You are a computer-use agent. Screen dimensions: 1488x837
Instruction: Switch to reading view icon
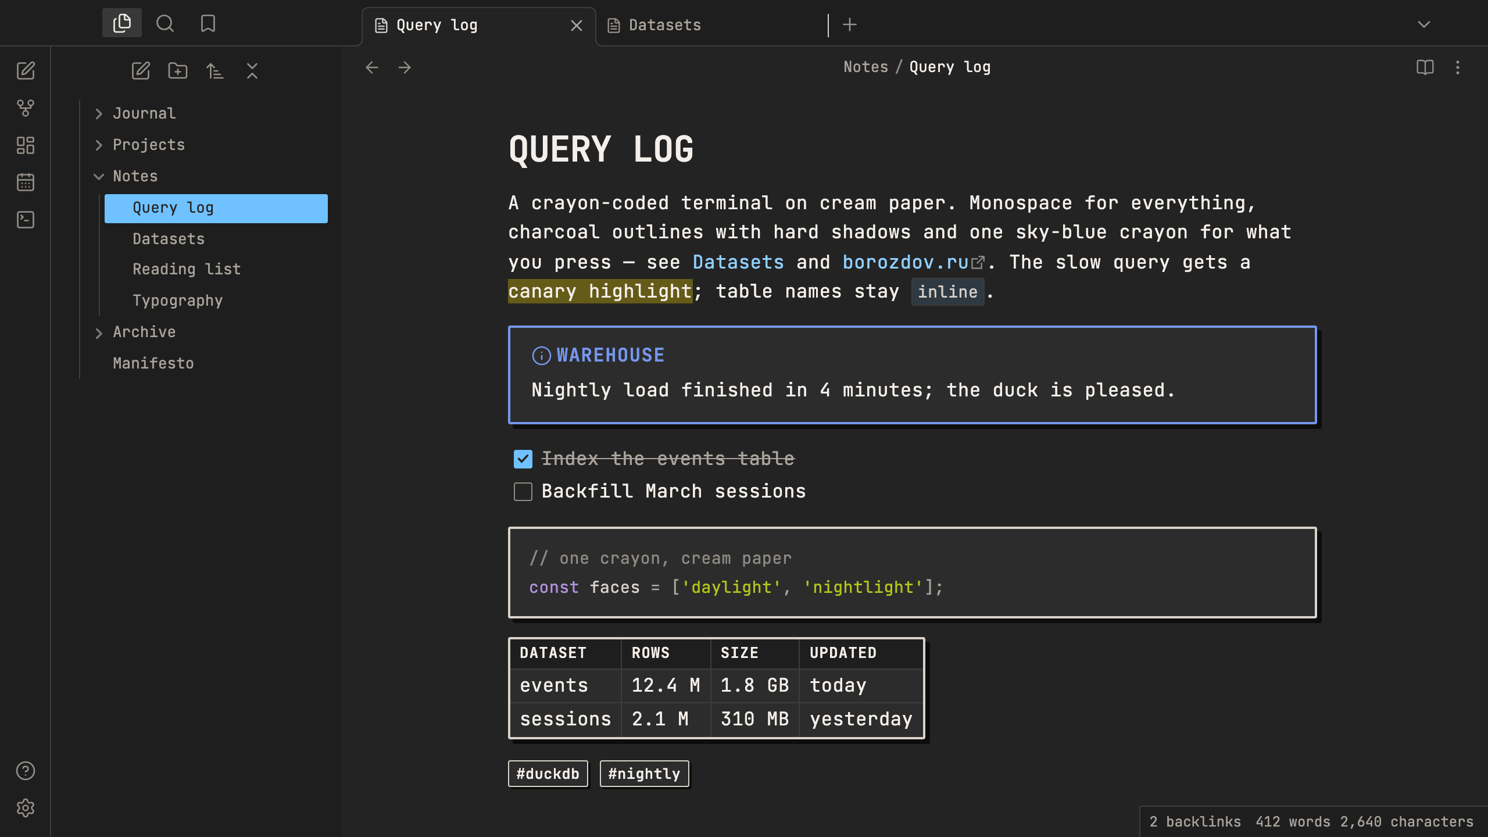tap(1425, 67)
